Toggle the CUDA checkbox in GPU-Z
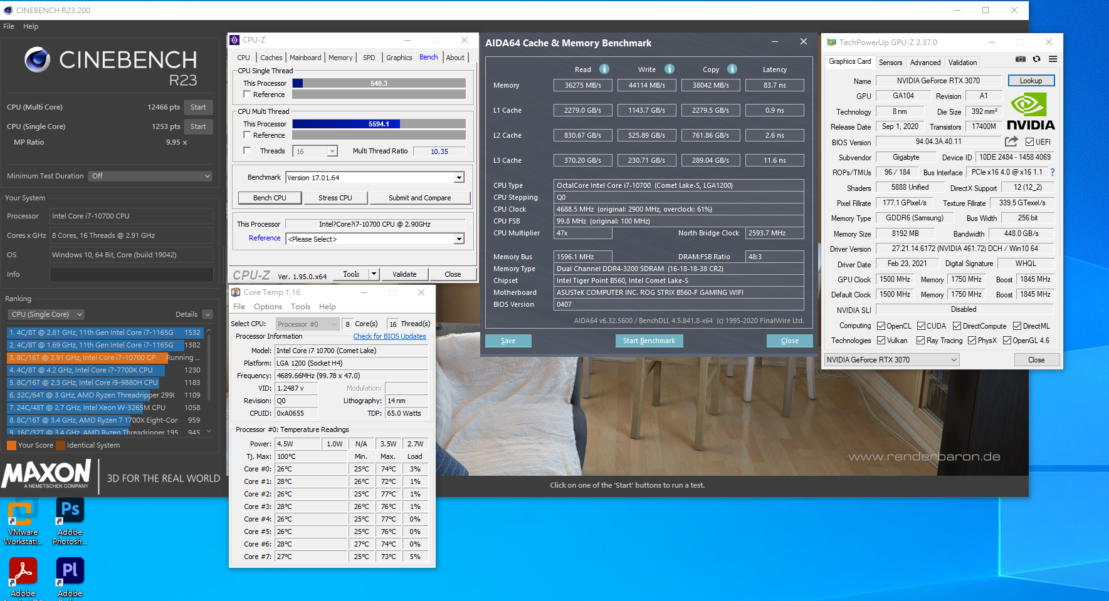1109x601 pixels. click(x=921, y=326)
